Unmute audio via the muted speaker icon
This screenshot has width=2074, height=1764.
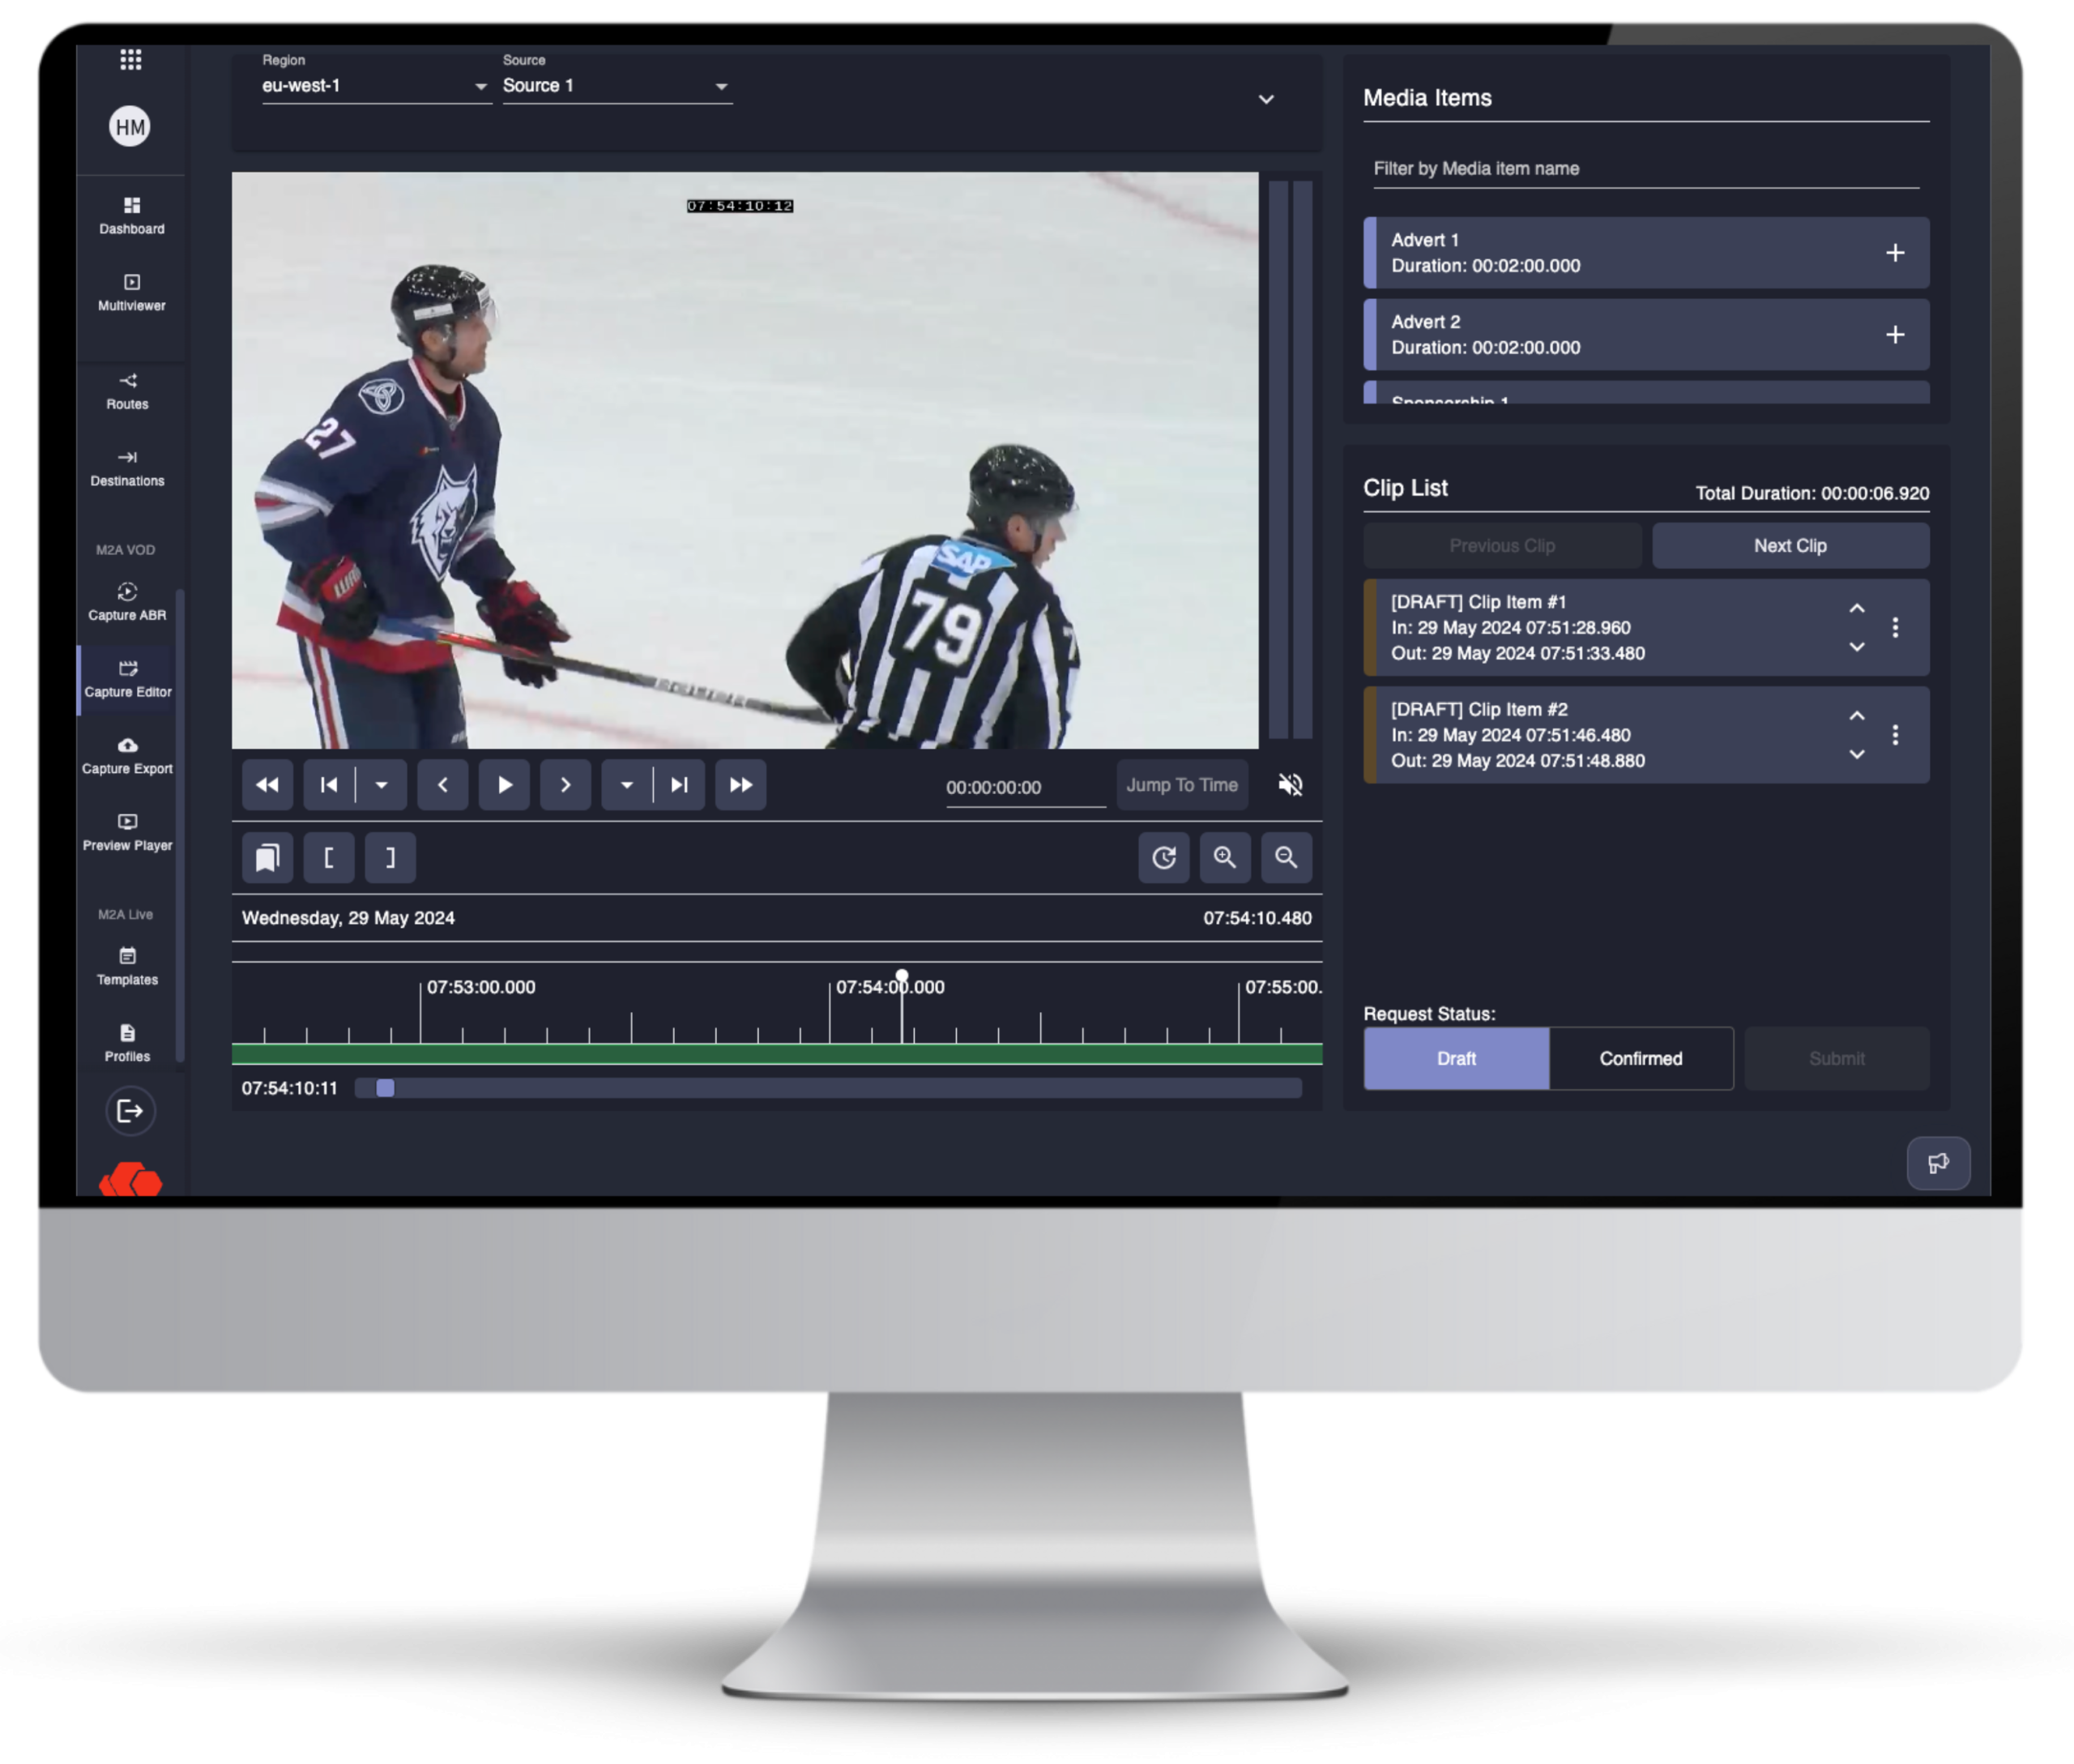(x=1290, y=785)
